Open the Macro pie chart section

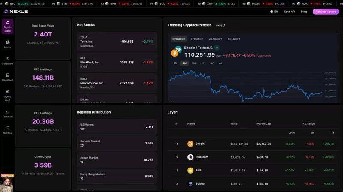pyautogui.click(x=8, y=44)
